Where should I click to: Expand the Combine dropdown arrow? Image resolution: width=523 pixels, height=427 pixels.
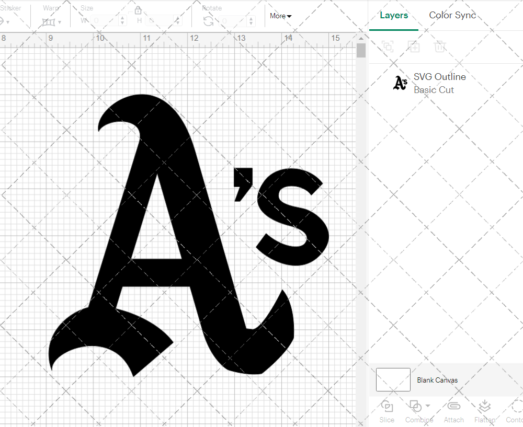(x=428, y=406)
